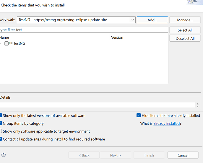Uncheck Hide items that are already installed

tap(139, 115)
